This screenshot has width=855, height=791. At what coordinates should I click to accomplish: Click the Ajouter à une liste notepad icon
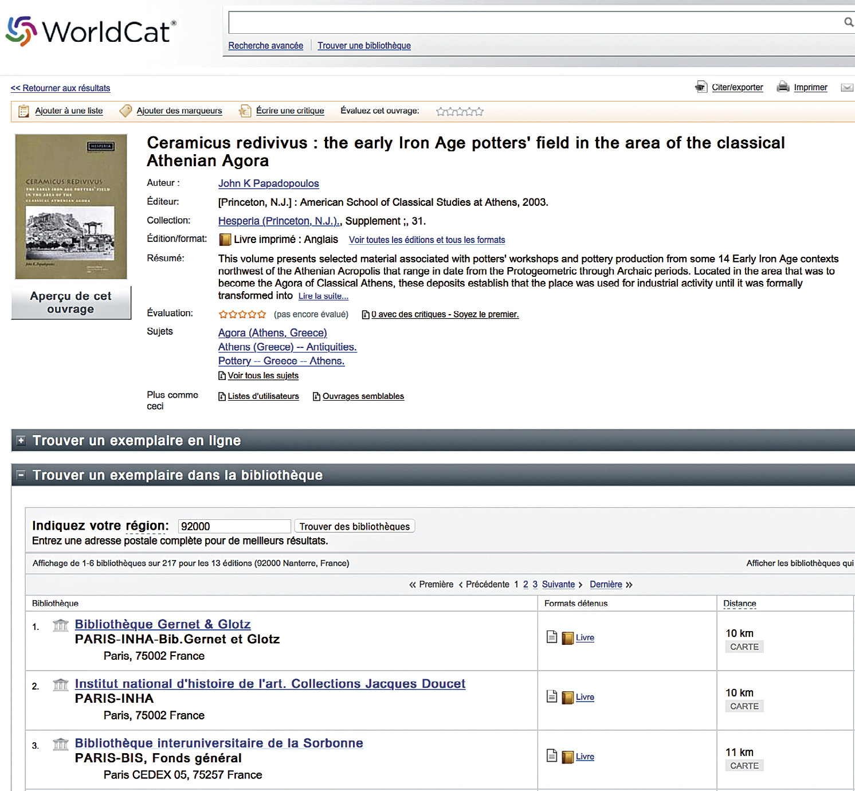(23, 111)
